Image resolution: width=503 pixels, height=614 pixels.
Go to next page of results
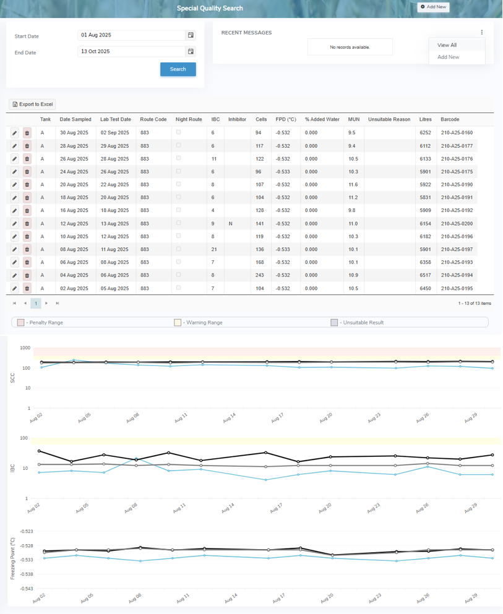click(x=46, y=304)
